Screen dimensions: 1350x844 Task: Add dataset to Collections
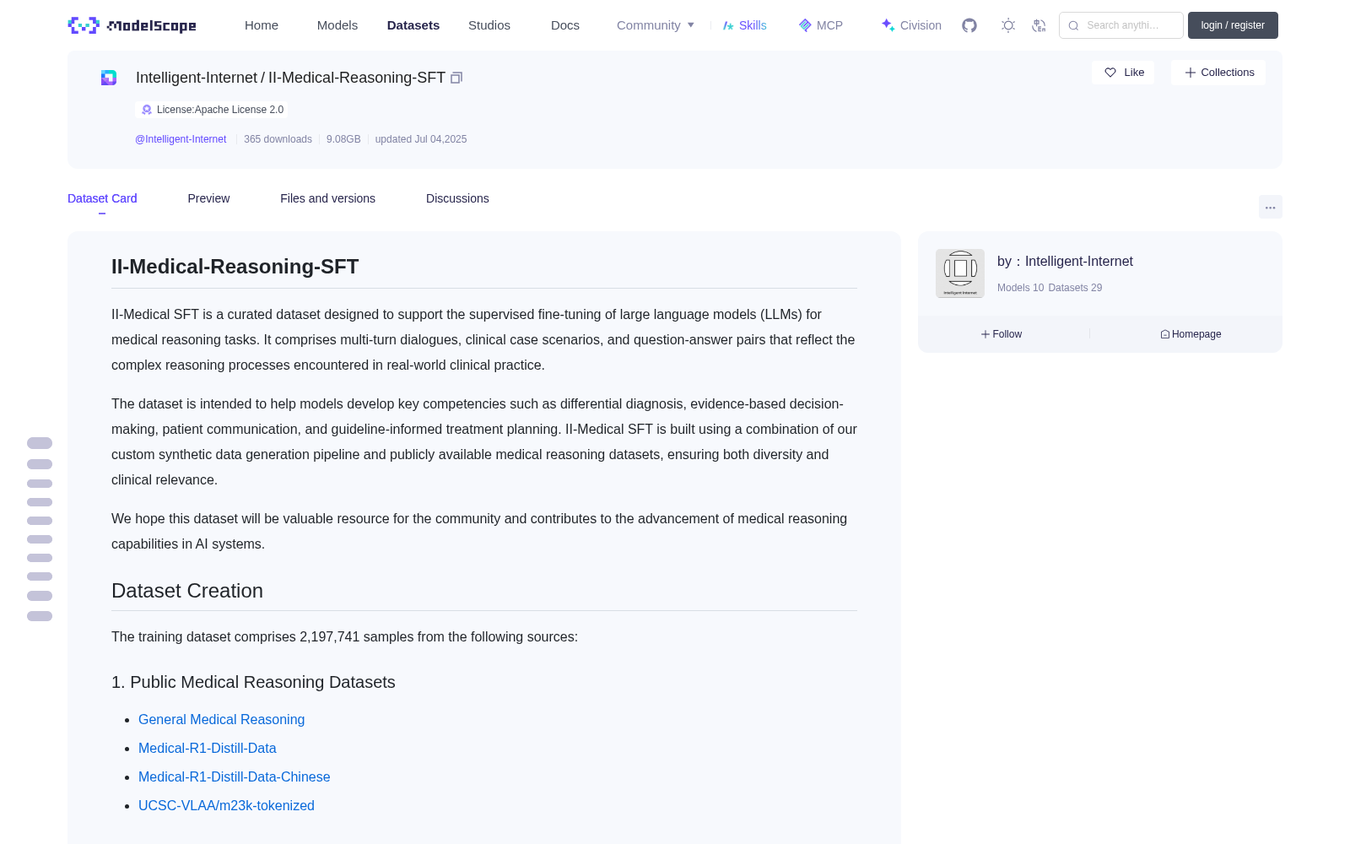[1218, 73]
